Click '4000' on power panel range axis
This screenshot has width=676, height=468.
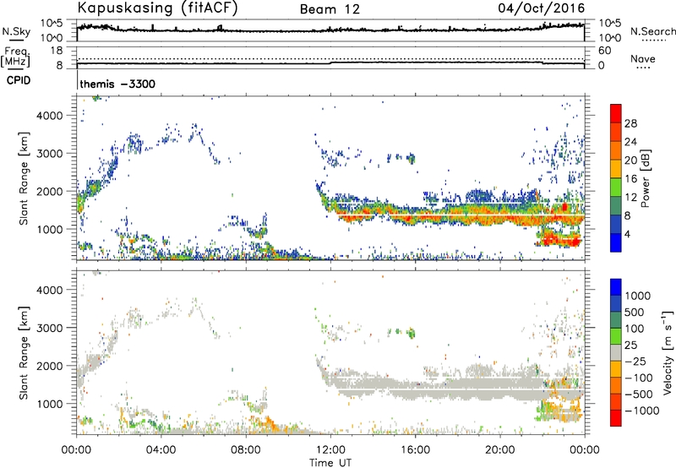50,116
